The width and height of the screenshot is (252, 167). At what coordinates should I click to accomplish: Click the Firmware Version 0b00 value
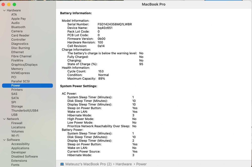pyautogui.click(x=102, y=39)
